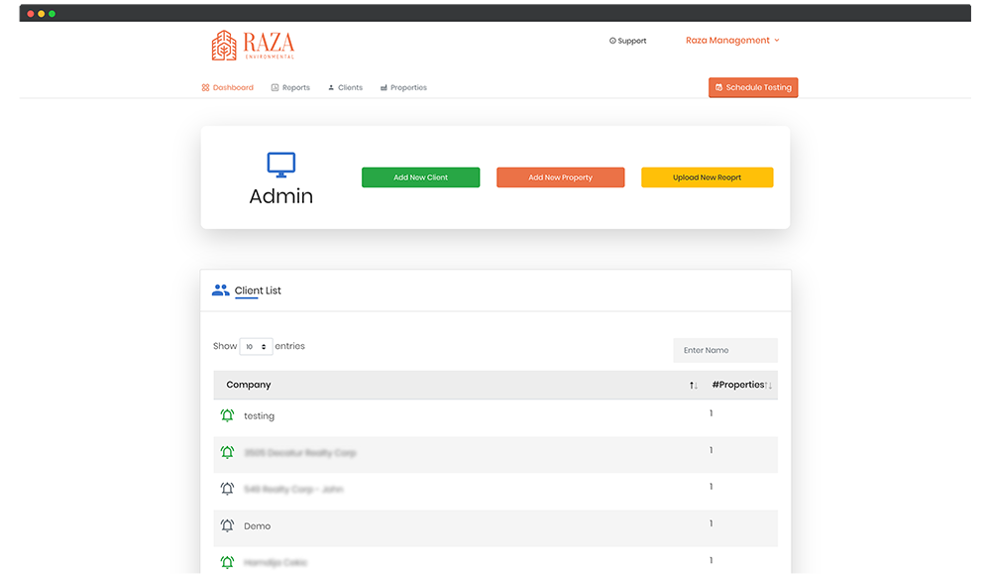Focus the Enter Name search field

click(725, 350)
